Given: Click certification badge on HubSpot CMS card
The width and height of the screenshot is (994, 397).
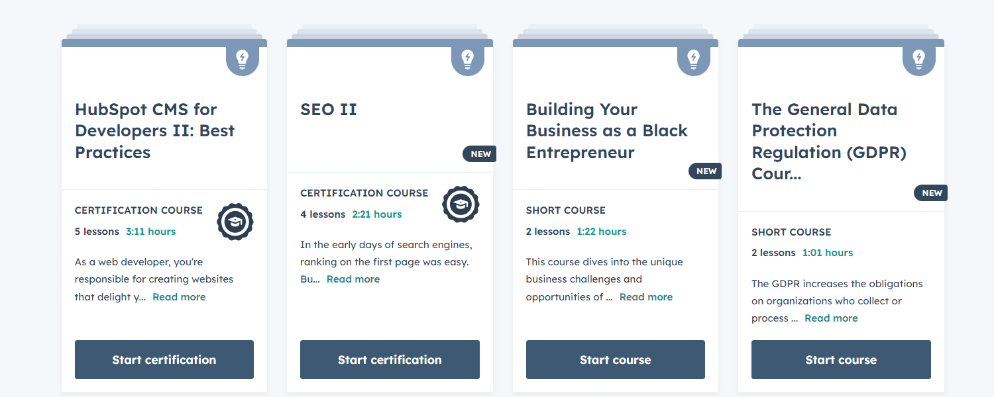Looking at the screenshot, I should point(235,222).
